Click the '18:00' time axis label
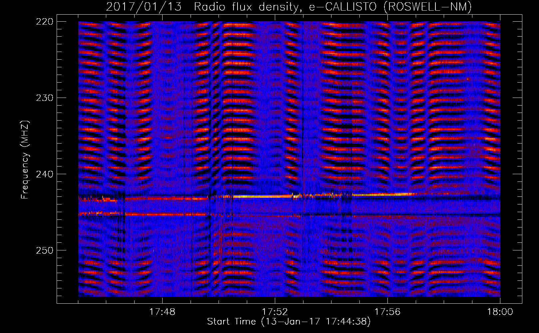Viewport: 539px width, 333px height. click(500, 312)
